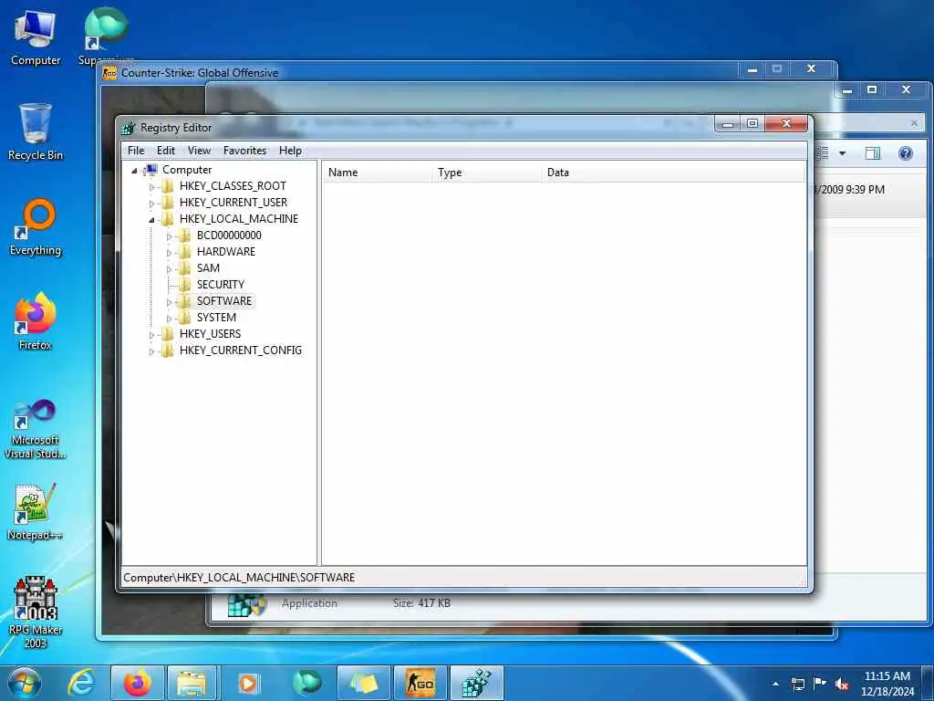Close the Registry Editor window
The image size is (934, 701).
coord(786,123)
